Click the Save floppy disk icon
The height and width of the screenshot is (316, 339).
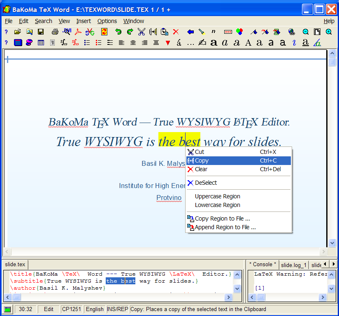click(x=41, y=32)
